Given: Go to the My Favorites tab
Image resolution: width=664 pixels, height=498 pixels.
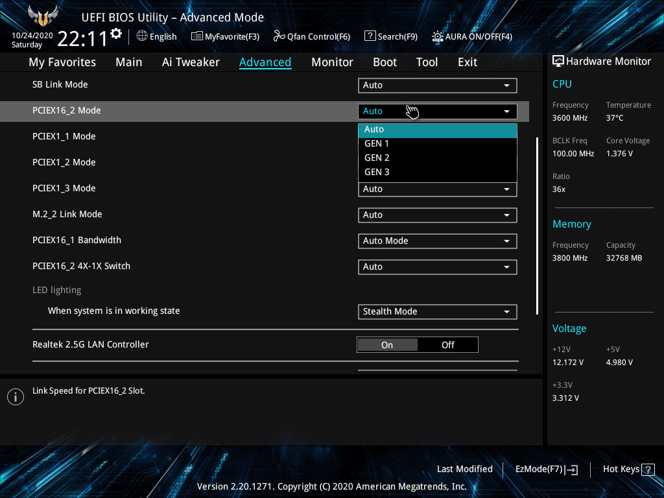Looking at the screenshot, I should click(x=62, y=62).
